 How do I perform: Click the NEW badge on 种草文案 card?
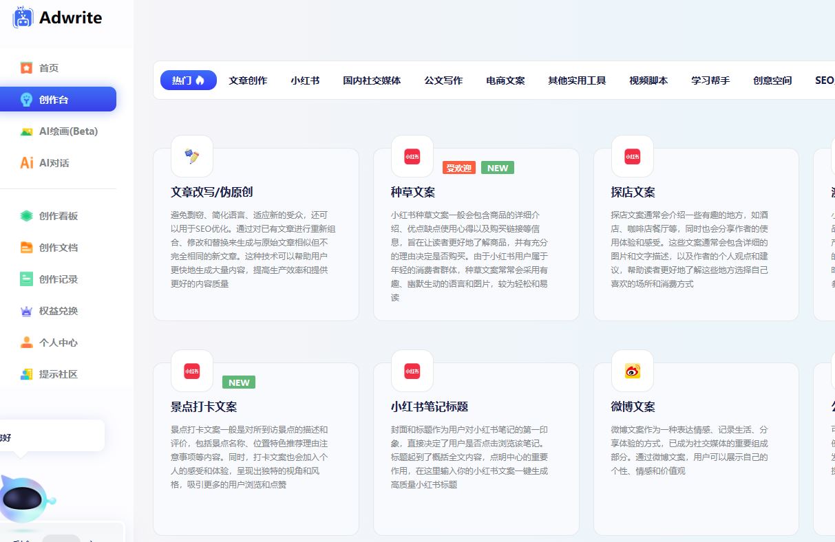pyautogui.click(x=498, y=168)
